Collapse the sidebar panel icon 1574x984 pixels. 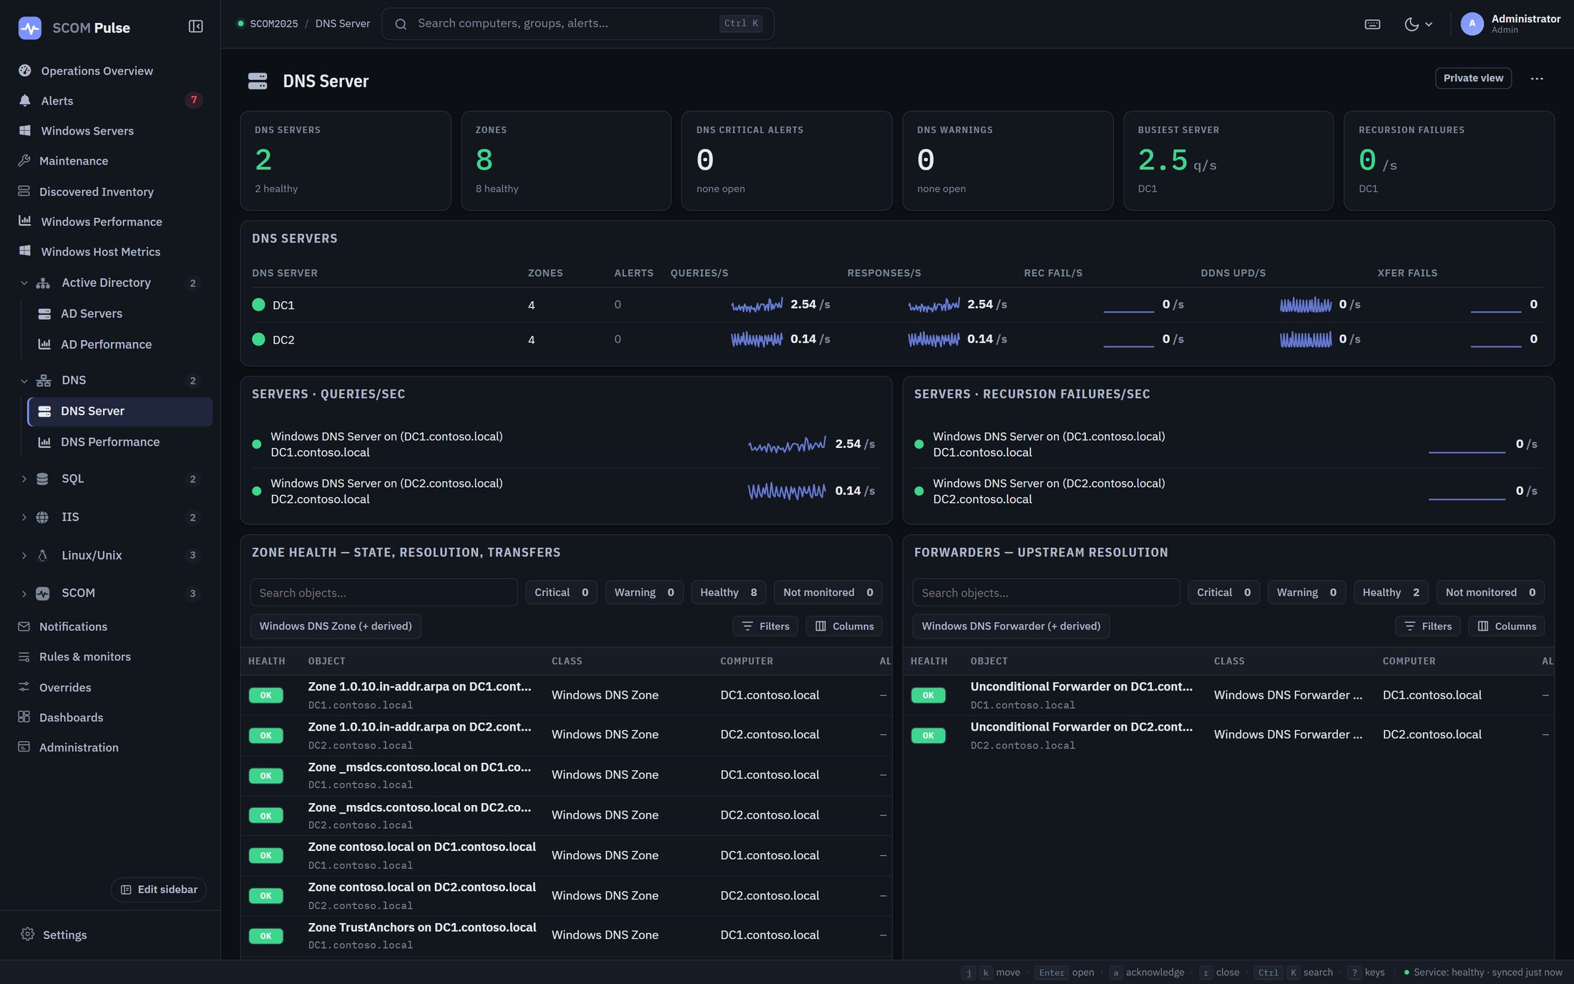tap(195, 26)
